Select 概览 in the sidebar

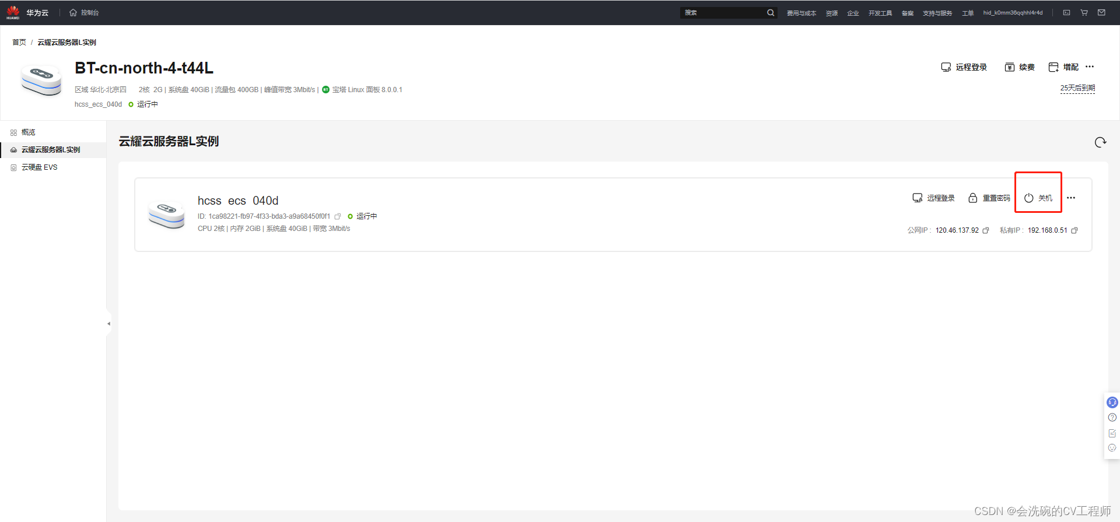click(28, 132)
